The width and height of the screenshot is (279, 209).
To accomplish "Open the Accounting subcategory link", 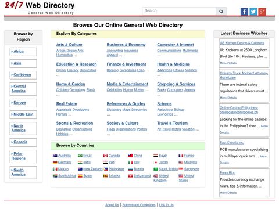I will (x=115, y=51).
